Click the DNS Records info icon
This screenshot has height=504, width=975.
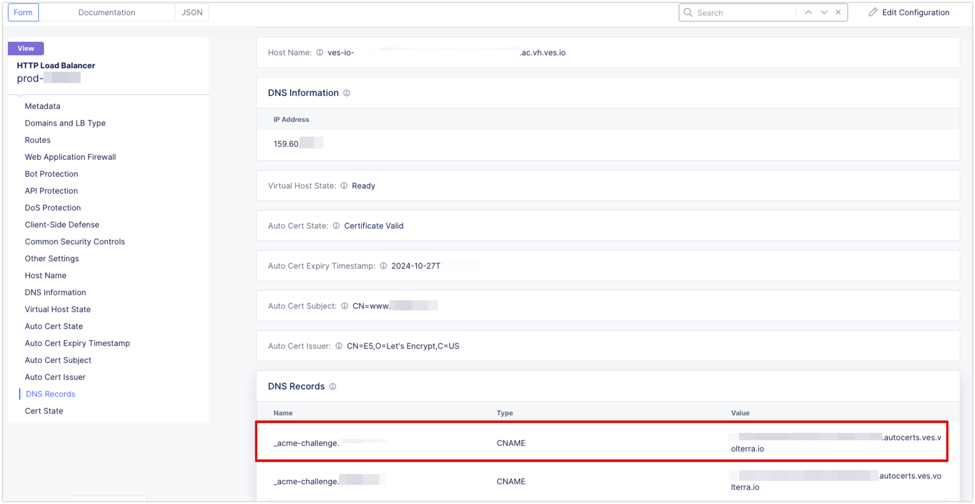(333, 387)
